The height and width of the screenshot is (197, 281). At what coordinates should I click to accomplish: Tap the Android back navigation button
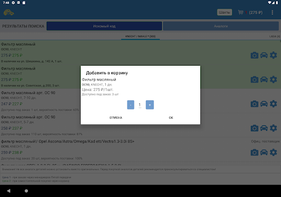tap(9, 191)
